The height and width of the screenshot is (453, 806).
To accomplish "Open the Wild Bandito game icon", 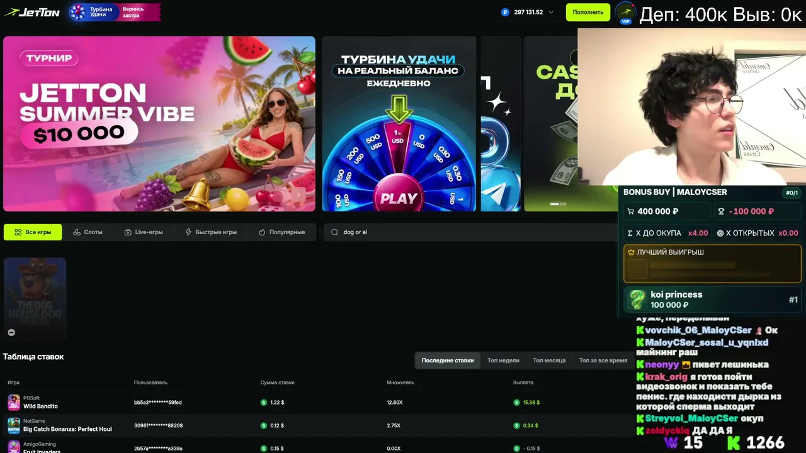I will [x=14, y=402].
